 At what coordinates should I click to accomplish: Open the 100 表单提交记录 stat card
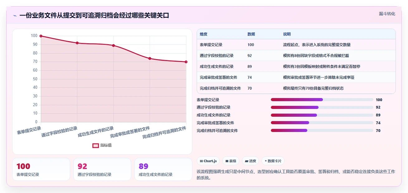pyautogui.click(x=41, y=169)
